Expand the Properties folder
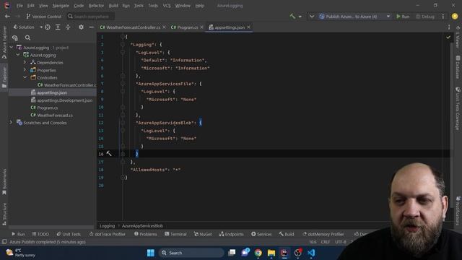Screen dimensions: 462x260 pyautogui.click(x=25, y=70)
